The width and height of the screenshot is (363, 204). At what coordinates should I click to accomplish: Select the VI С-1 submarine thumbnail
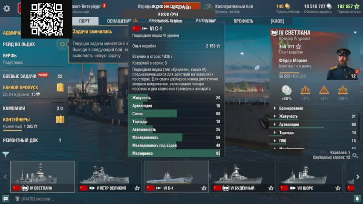pyautogui.click(x=176, y=177)
